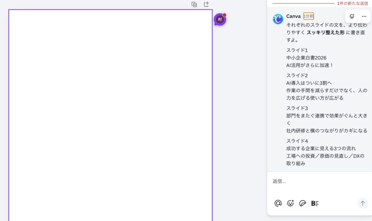
Task: Click the duplicate page icon above canvas
Action: 194,4
